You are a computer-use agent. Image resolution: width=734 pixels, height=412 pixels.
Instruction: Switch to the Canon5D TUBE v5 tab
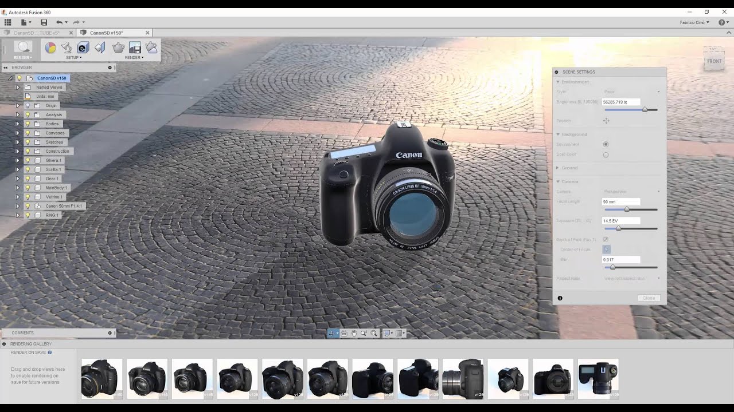click(37, 33)
